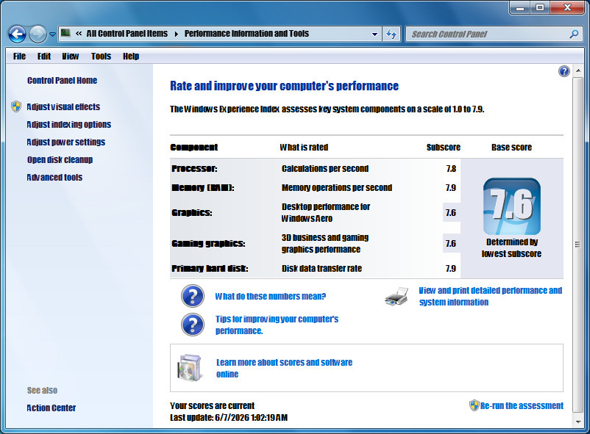Viewport: 590px width, 434px height.
Task: Open the Edit menu
Action: coord(43,57)
